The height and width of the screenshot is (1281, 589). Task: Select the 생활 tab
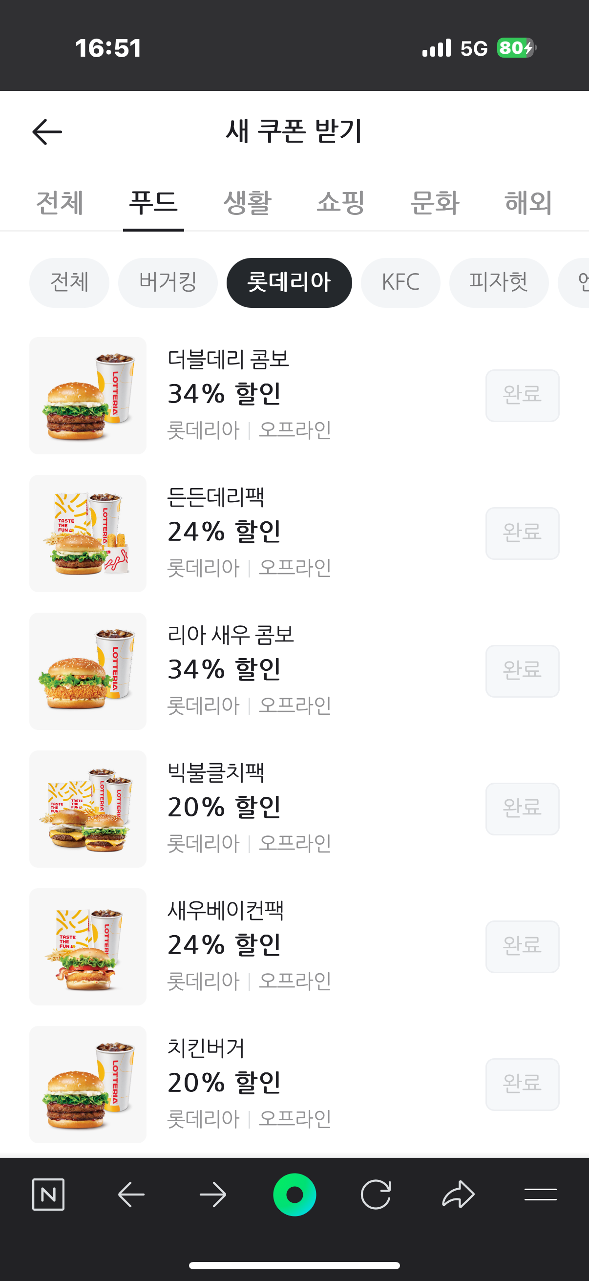pos(247,203)
